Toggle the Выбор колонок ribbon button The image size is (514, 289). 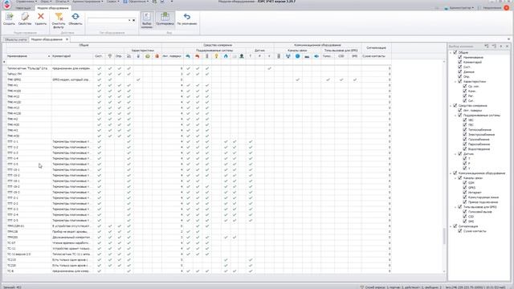point(147,20)
